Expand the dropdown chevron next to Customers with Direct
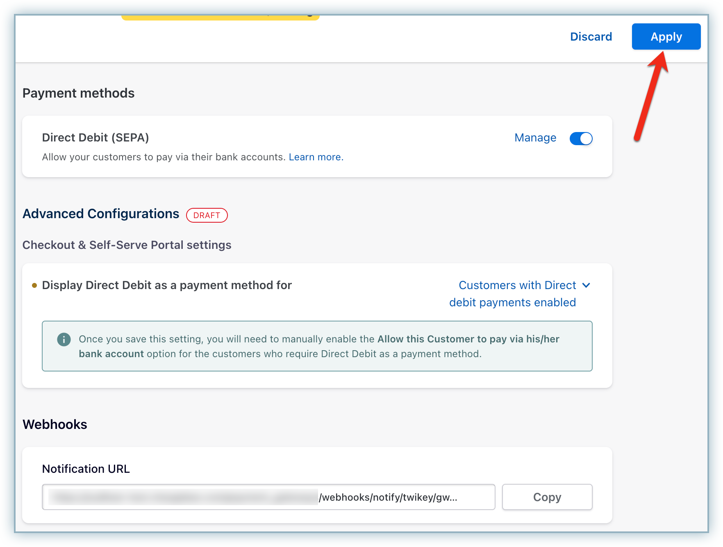Screen dimensions: 723x547 click(x=586, y=285)
